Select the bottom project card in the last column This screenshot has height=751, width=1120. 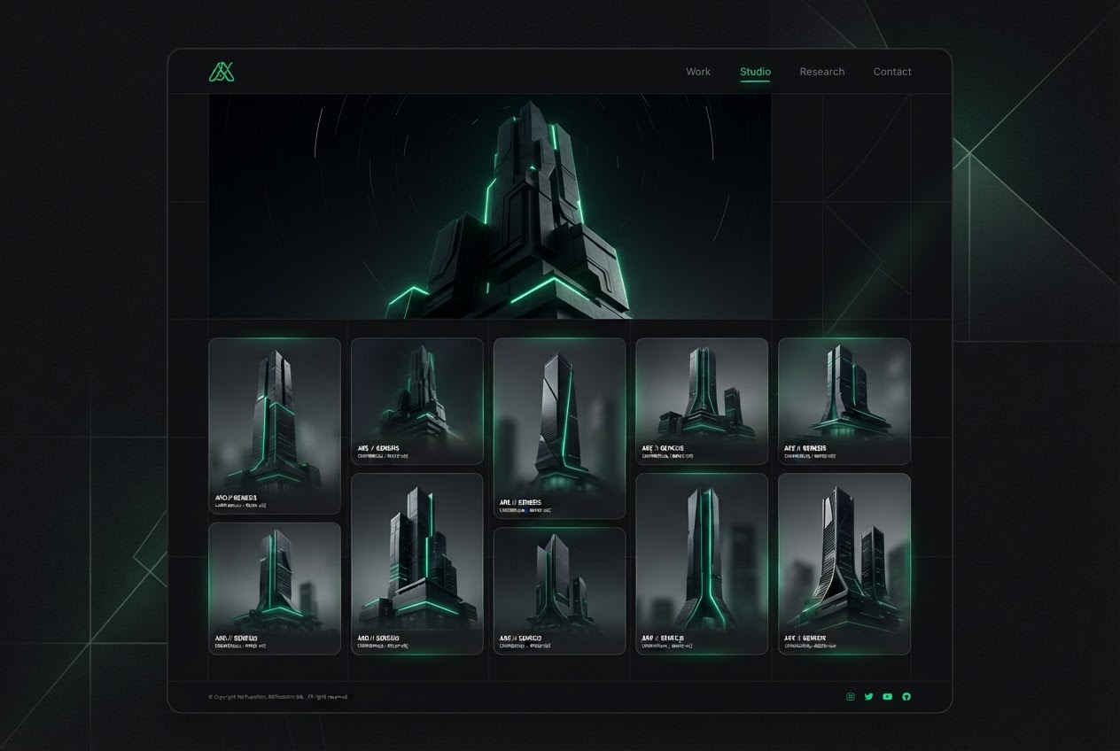point(844,564)
